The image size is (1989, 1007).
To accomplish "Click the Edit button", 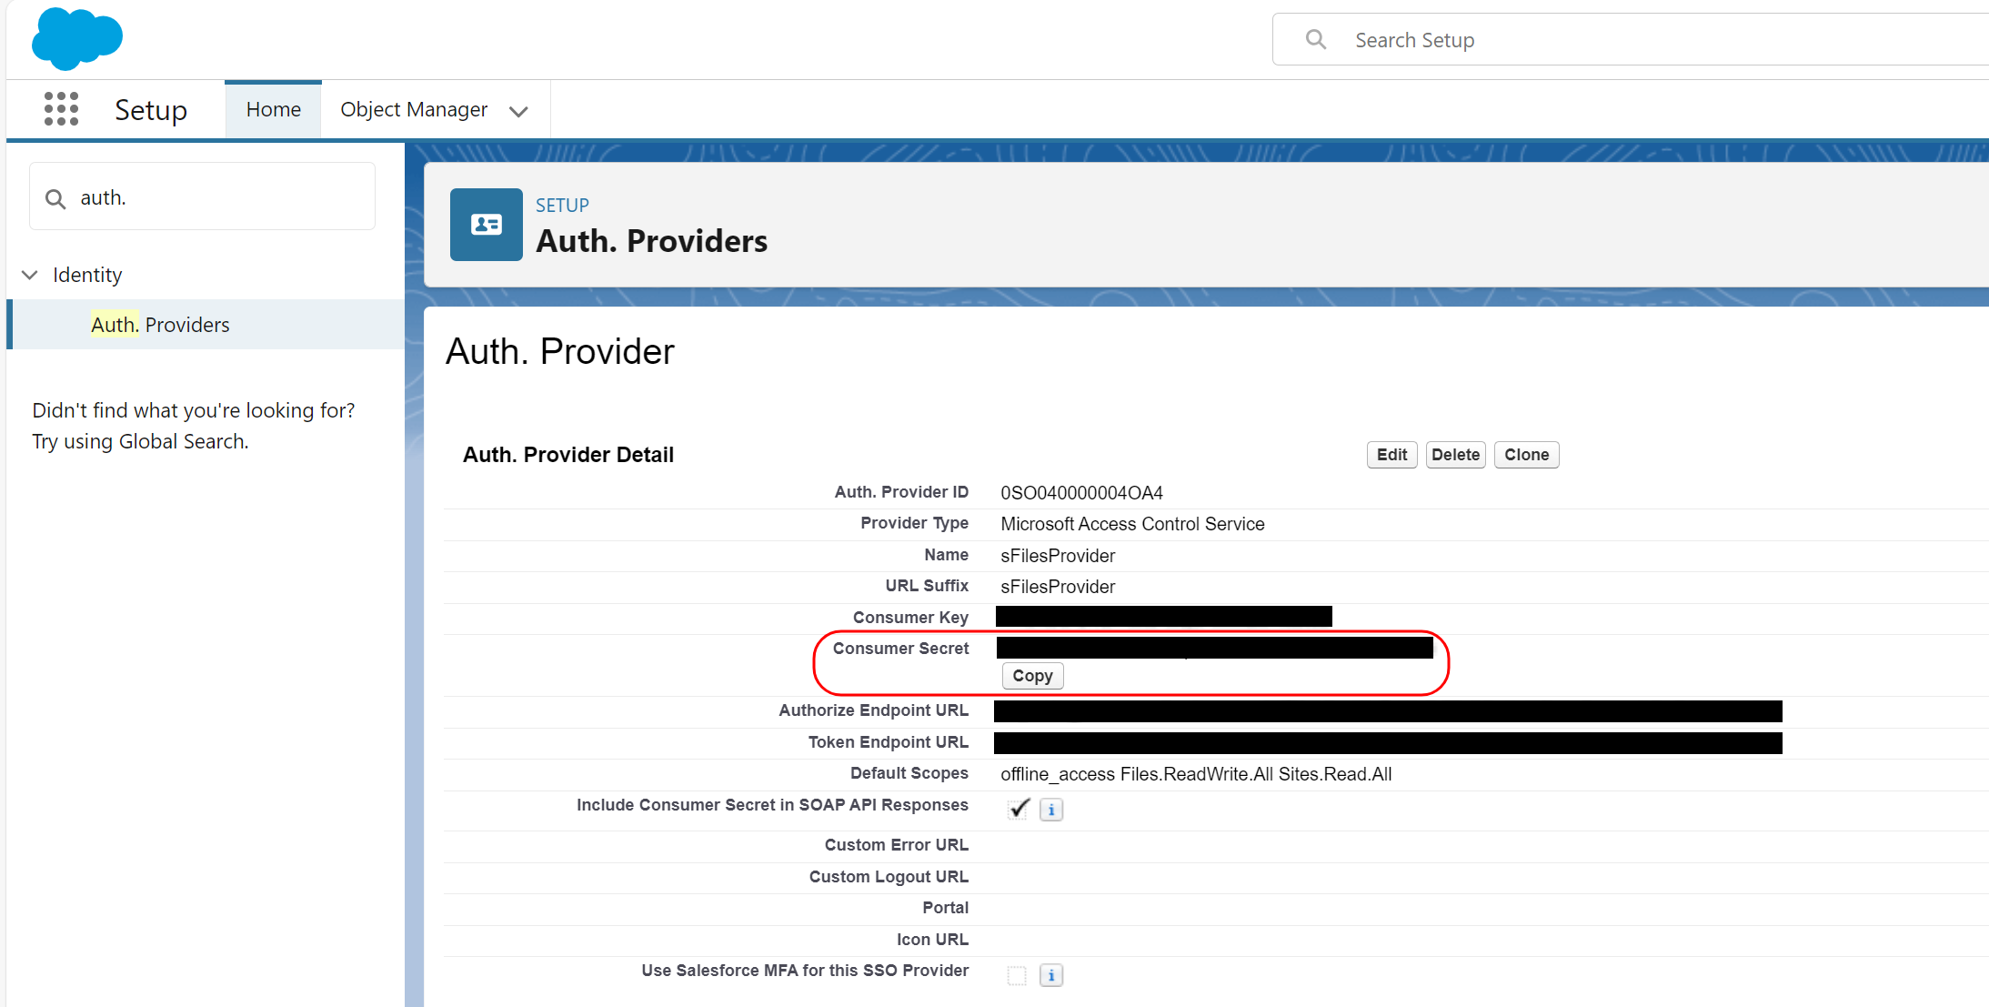I will tap(1391, 455).
